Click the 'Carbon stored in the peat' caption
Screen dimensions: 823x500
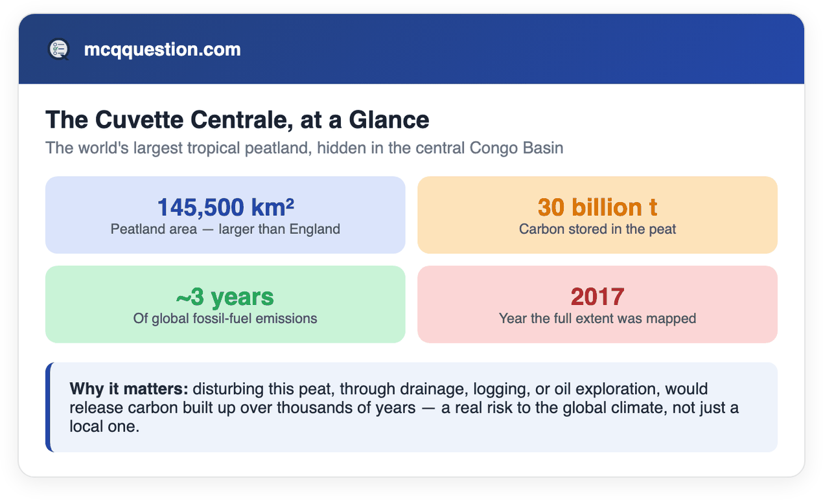[597, 229]
